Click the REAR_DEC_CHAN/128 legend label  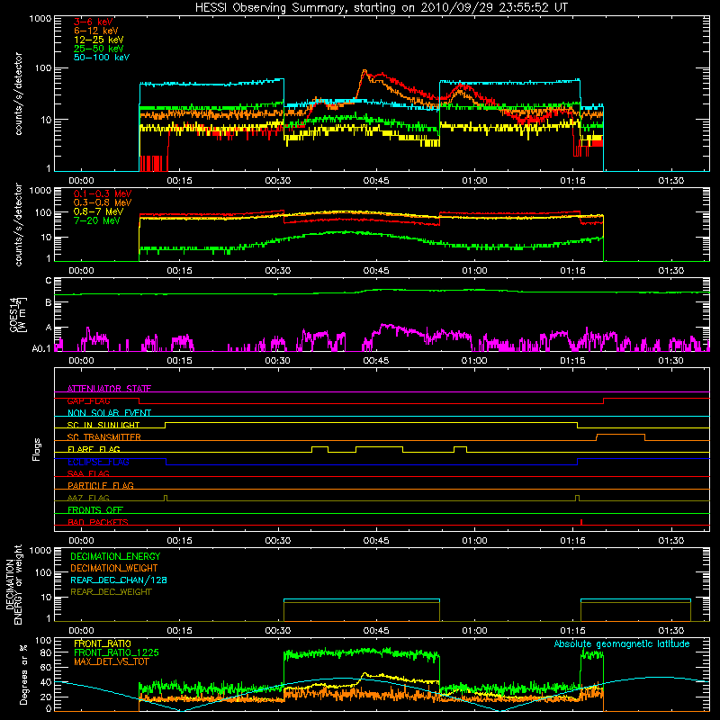(119, 580)
